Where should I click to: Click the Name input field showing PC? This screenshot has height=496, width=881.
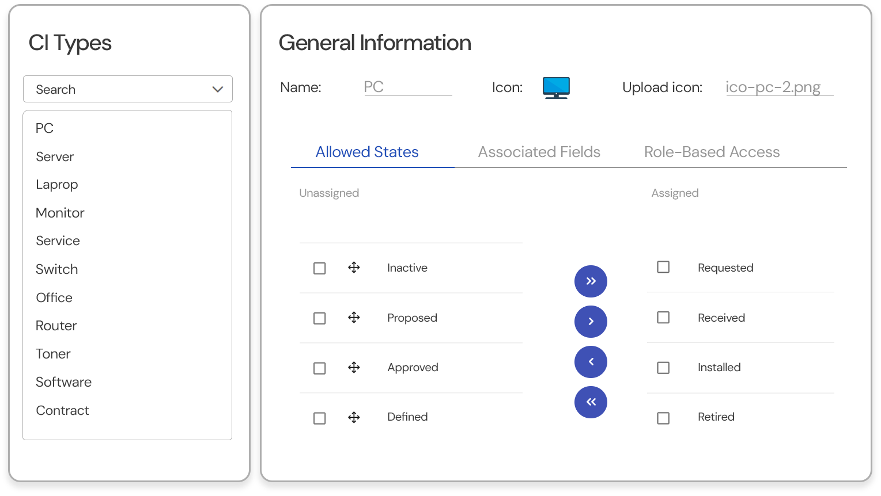coord(408,87)
